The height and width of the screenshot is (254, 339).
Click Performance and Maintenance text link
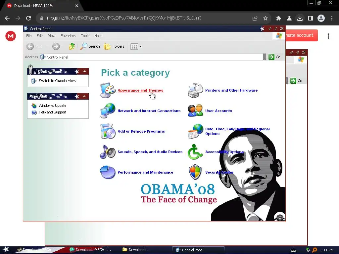145,172
